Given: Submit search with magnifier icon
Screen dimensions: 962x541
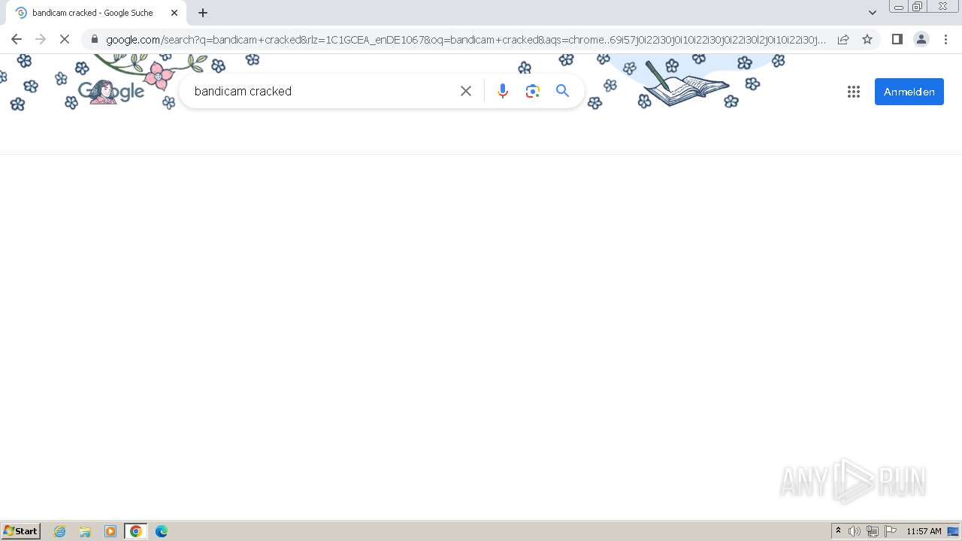Looking at the screenshot, I should tap(562, 91).
